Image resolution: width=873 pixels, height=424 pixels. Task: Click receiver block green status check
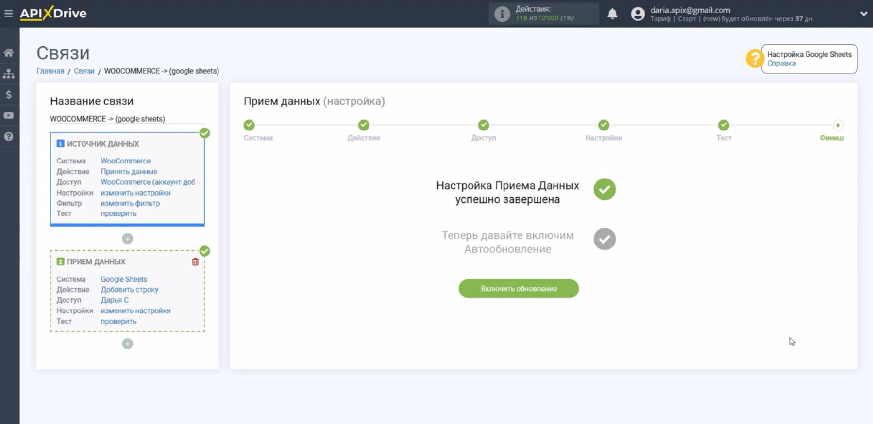(x=205, y=251)
